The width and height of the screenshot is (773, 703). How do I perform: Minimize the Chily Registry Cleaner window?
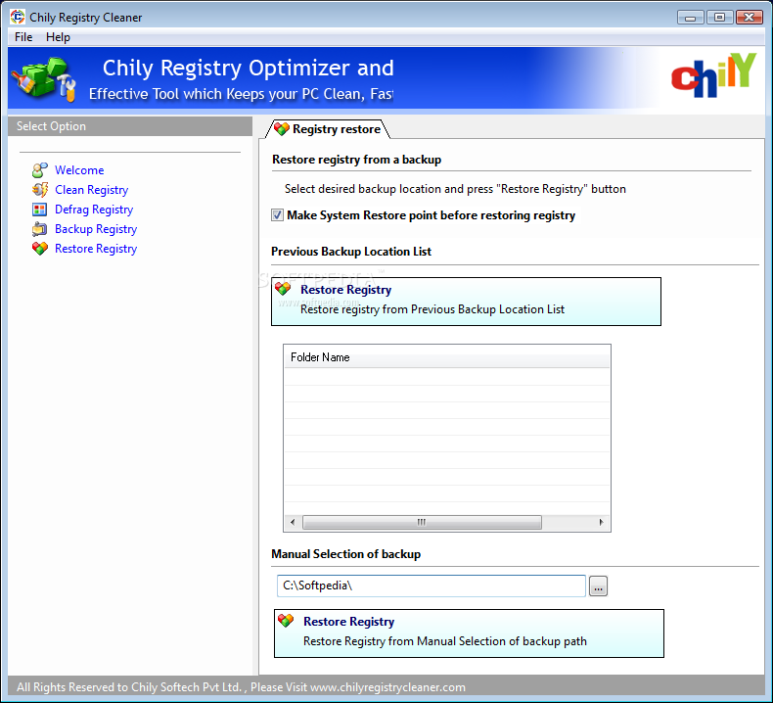pyautogui.click(x=690, y=18)
